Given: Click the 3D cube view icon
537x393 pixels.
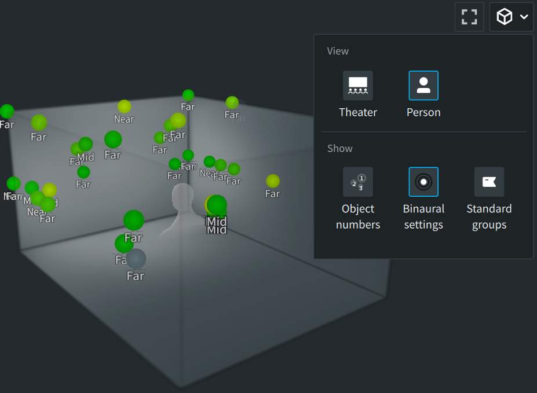Looking at the screenshot, I should pyautogui.click(x=505, y=17).
